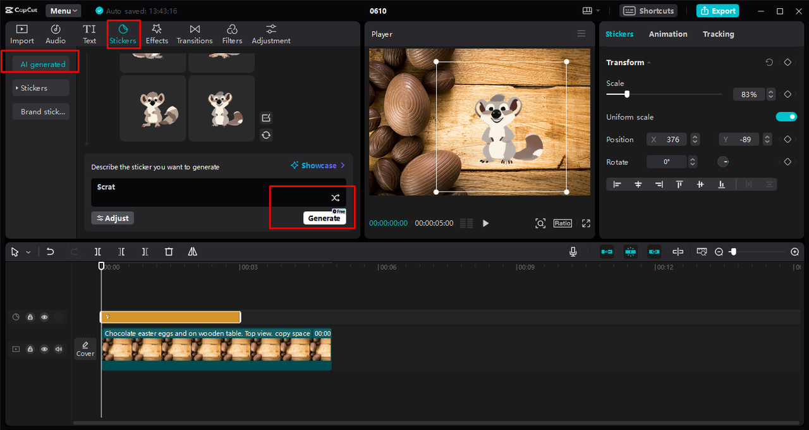Select the bottom-right generated lemur sticker
This screenshot has height=430, width=809.
(222, 108)
